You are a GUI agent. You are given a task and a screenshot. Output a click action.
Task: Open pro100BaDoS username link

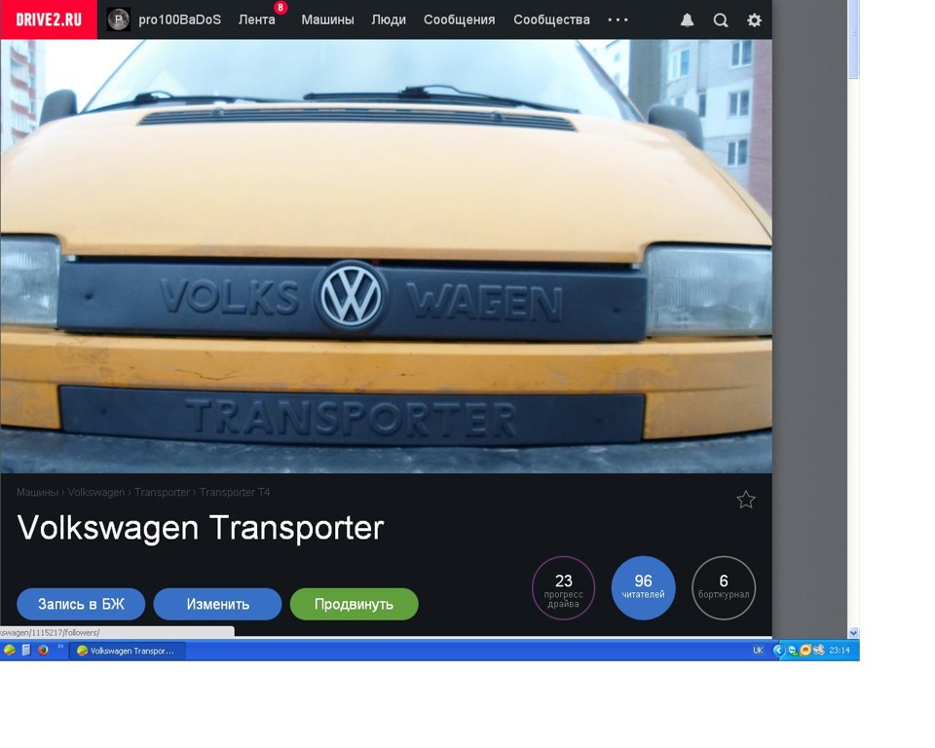point(179,19)
